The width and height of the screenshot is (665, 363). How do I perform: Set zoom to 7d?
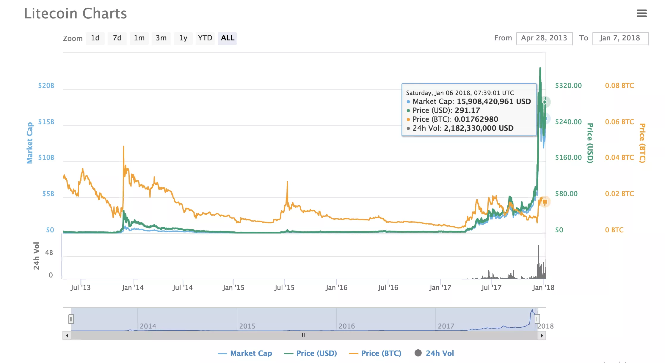[x=117, y=38]
